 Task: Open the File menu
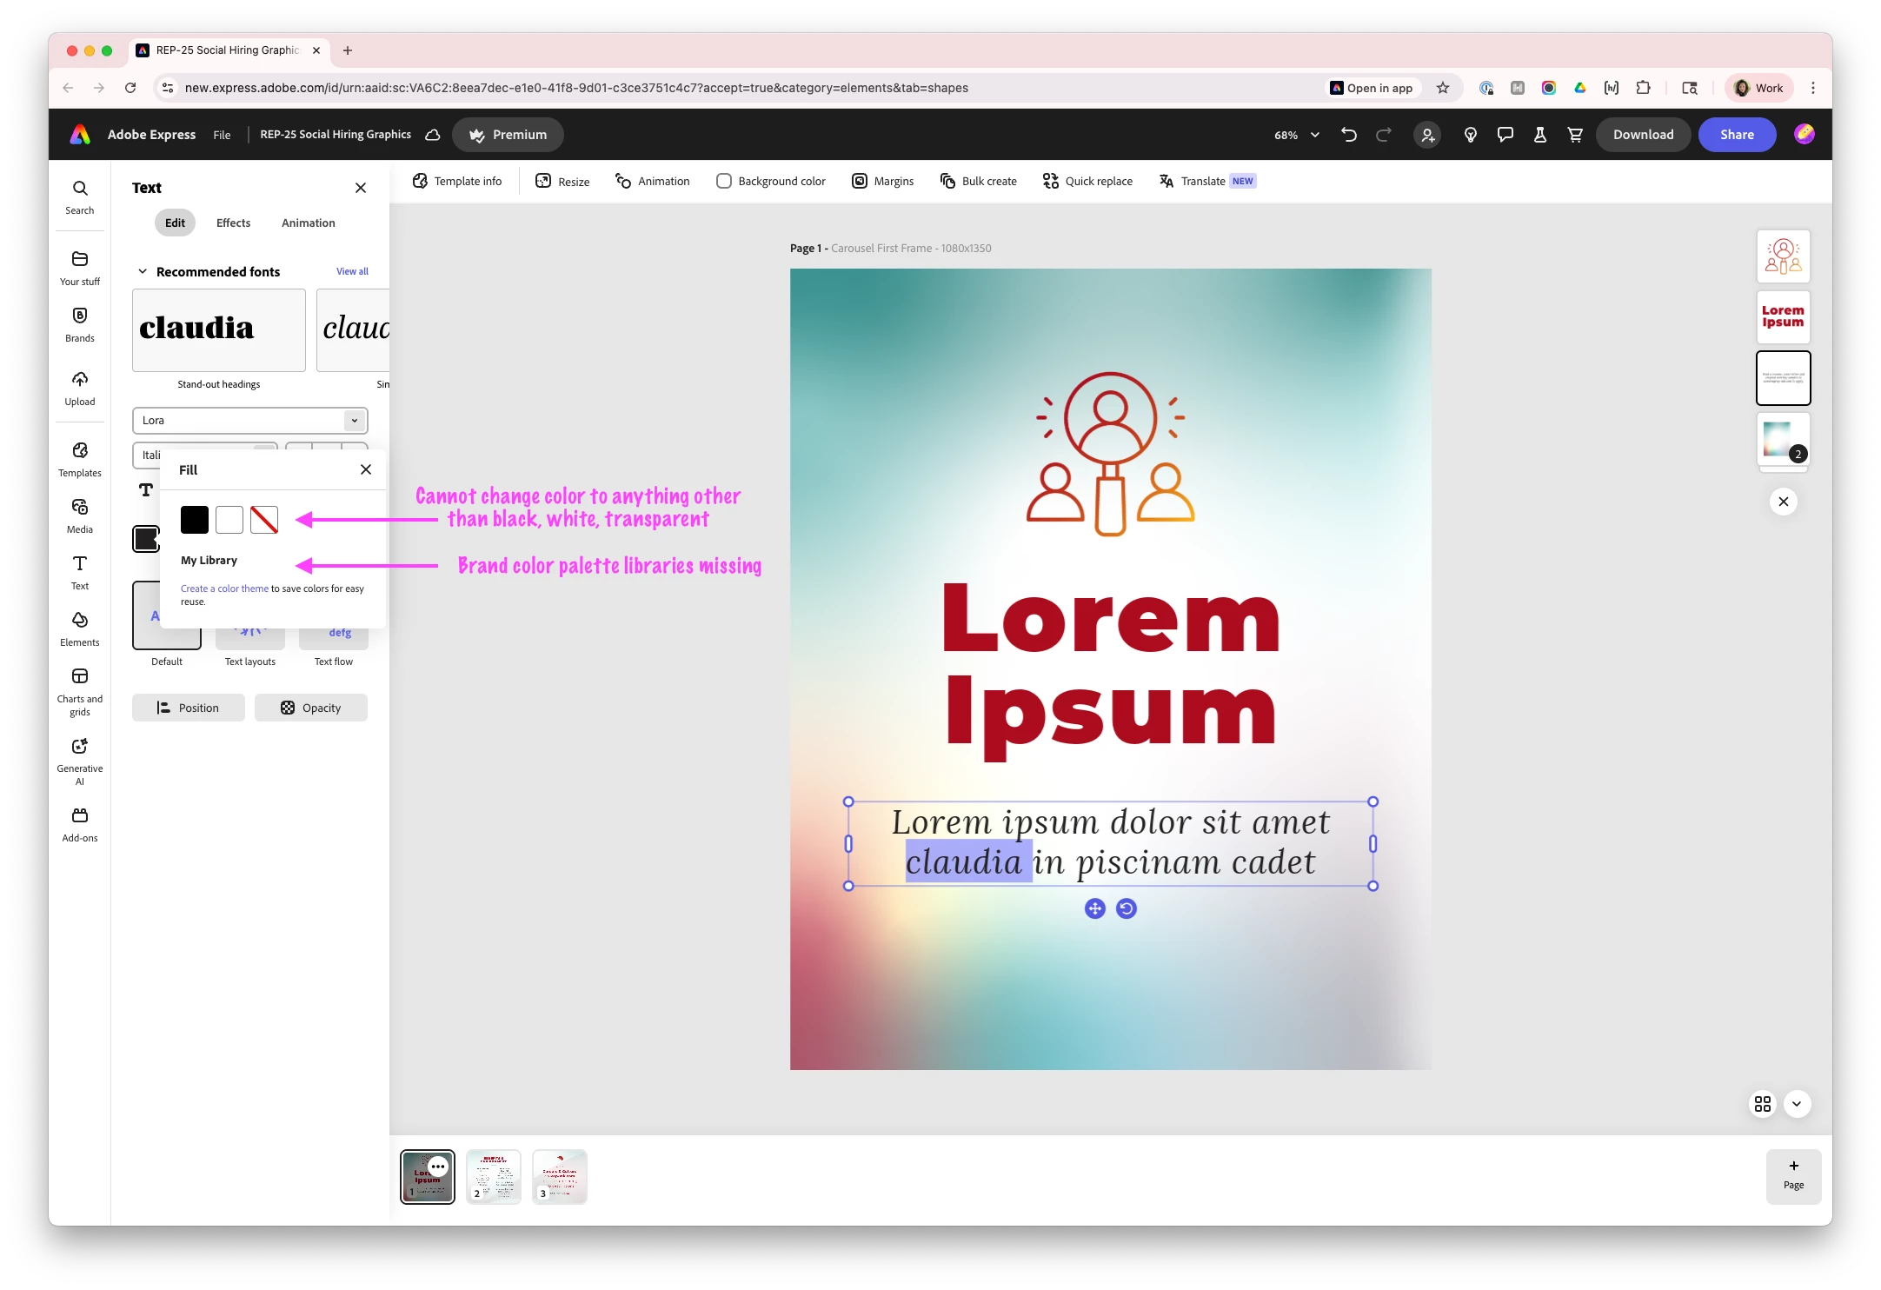point(222,135)
